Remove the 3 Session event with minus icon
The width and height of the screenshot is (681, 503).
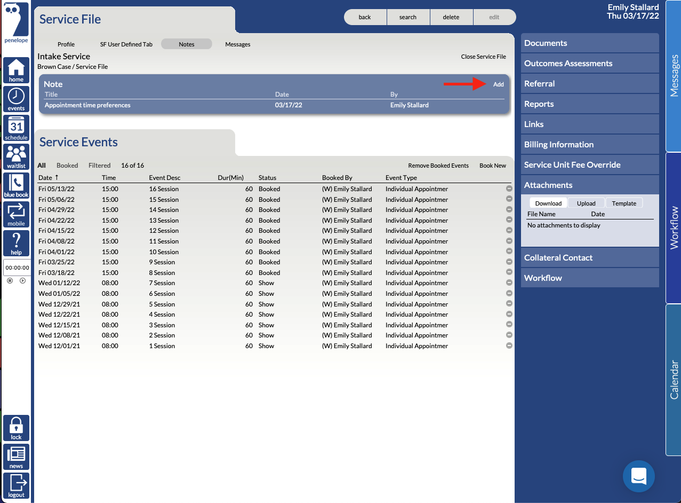[x=509, y=325]
